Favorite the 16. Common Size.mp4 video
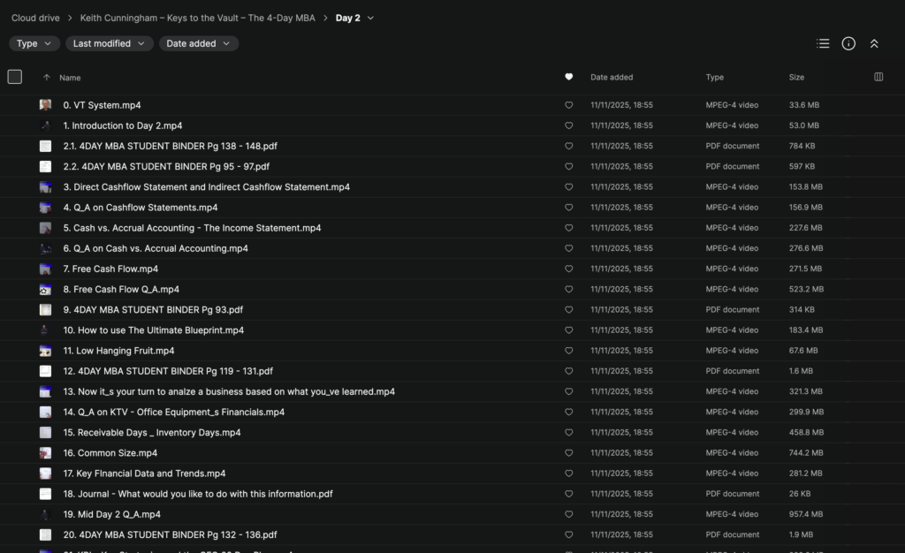 (569, 453)
